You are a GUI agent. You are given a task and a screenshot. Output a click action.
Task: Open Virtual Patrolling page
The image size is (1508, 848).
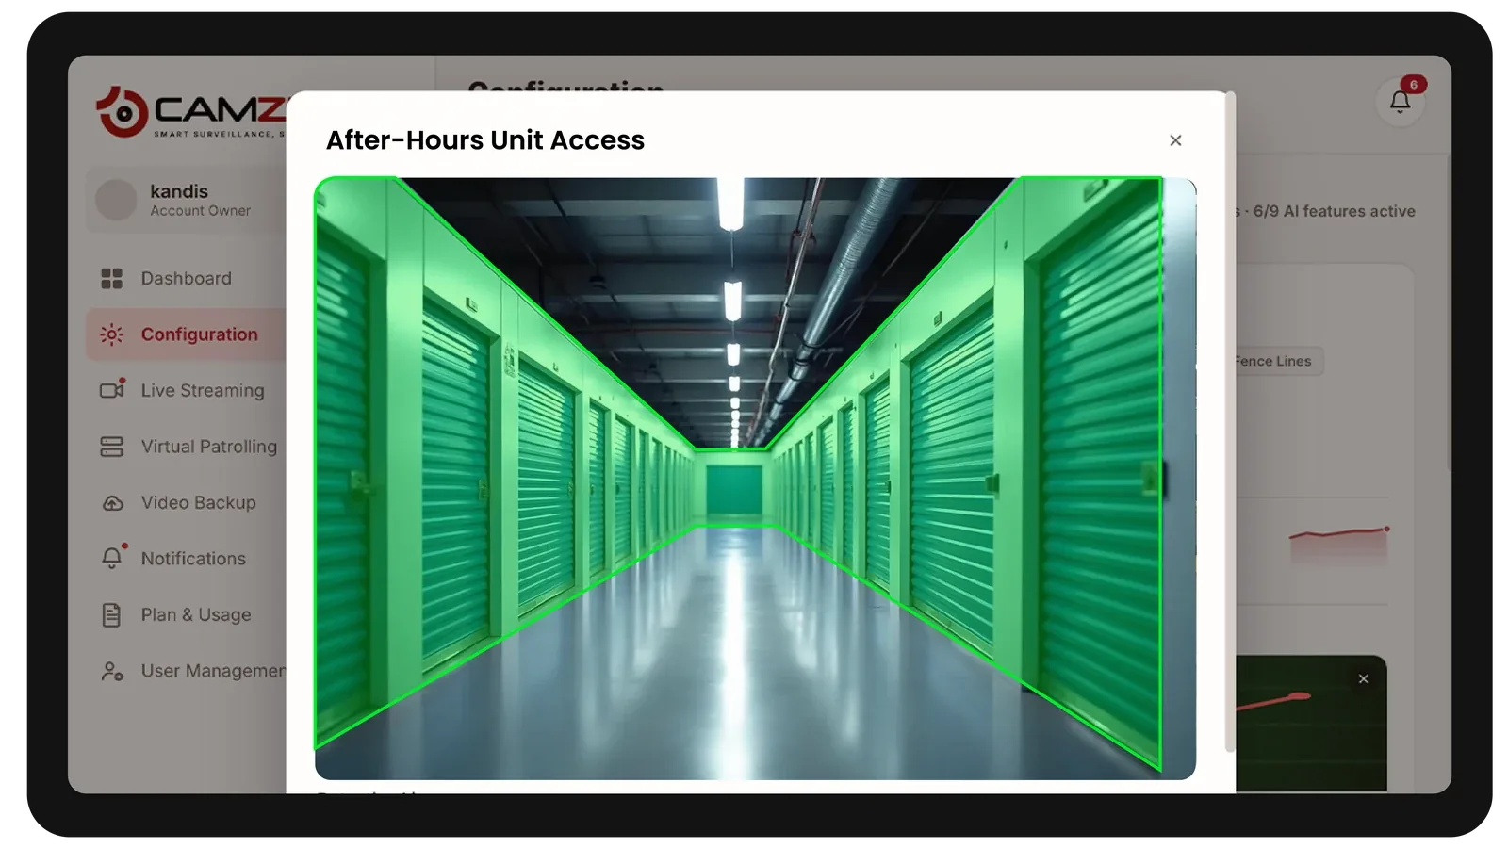[186, 447]
